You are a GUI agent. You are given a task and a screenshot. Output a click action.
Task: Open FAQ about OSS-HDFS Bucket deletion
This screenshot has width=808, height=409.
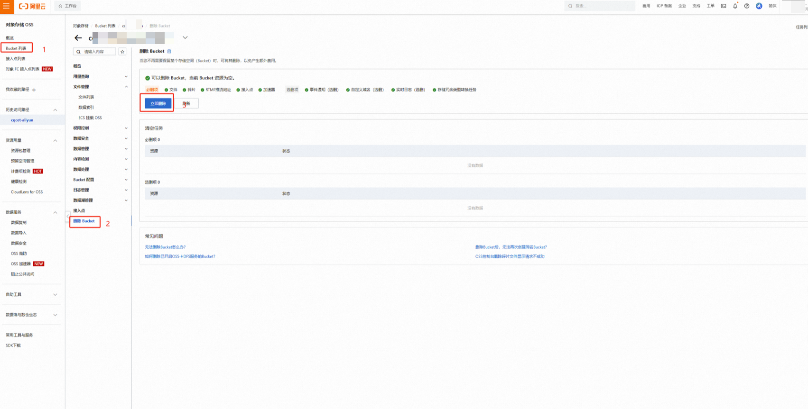[180, 257]
